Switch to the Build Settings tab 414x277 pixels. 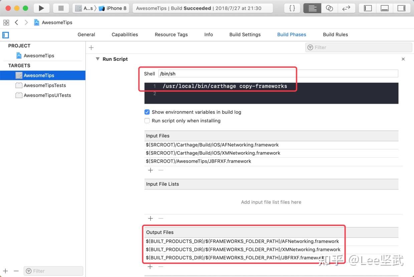coord(245,34)
